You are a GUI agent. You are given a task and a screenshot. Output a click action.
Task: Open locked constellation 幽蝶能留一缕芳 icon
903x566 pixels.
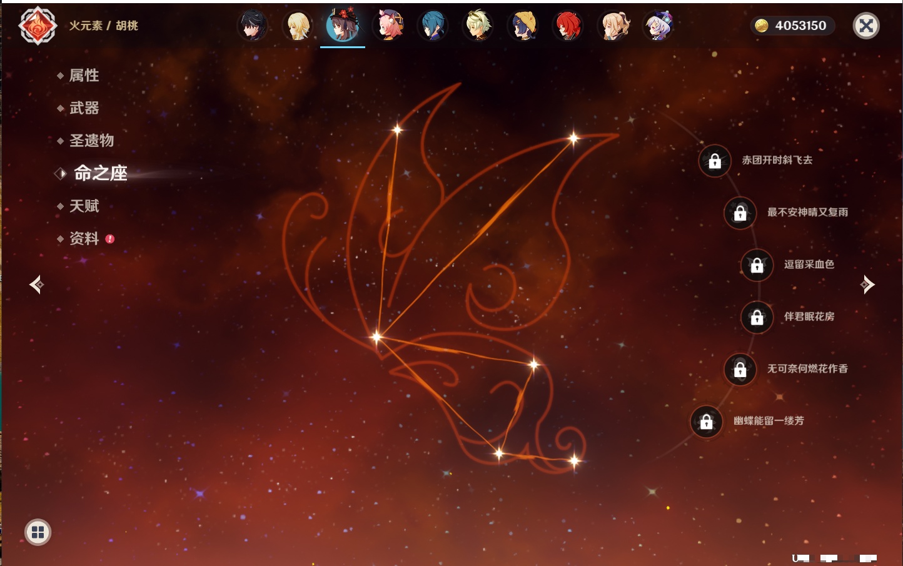tap(706, 422)
